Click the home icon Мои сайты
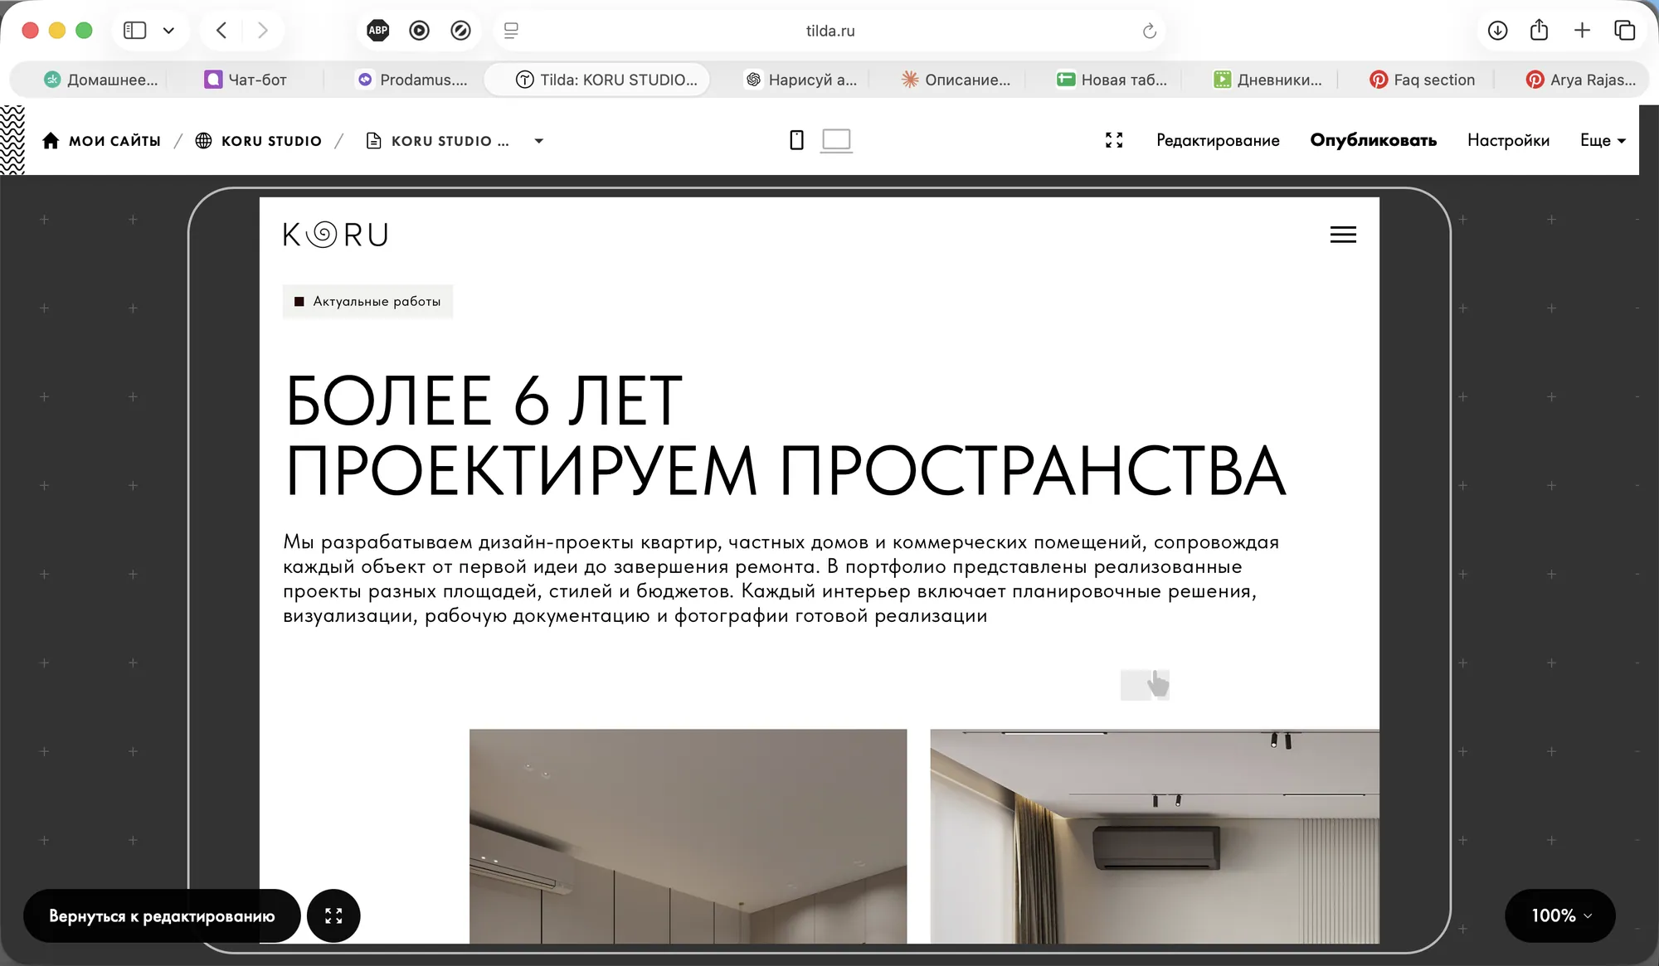 51,141
